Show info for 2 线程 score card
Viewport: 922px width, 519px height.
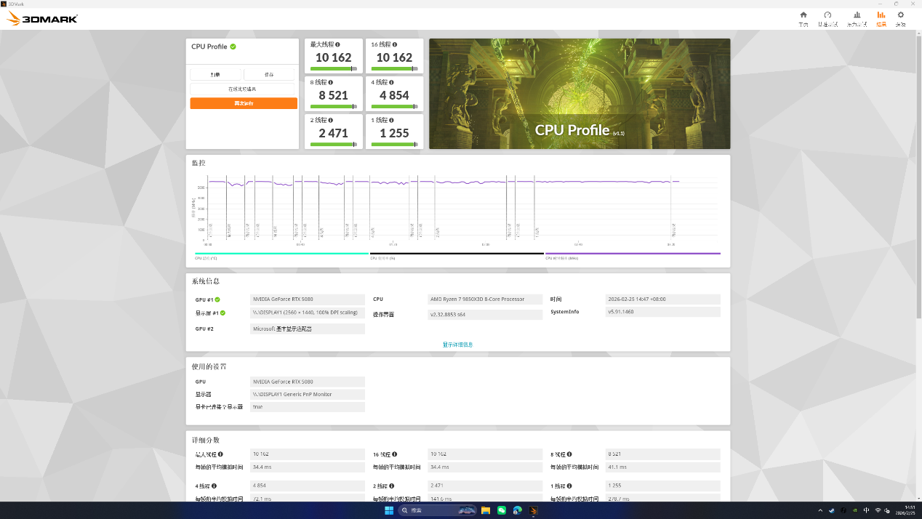click(x=332, y=120)
